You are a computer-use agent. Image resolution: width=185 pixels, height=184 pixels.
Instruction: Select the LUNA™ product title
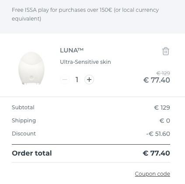pyautogui.click(x=72, y=50)
